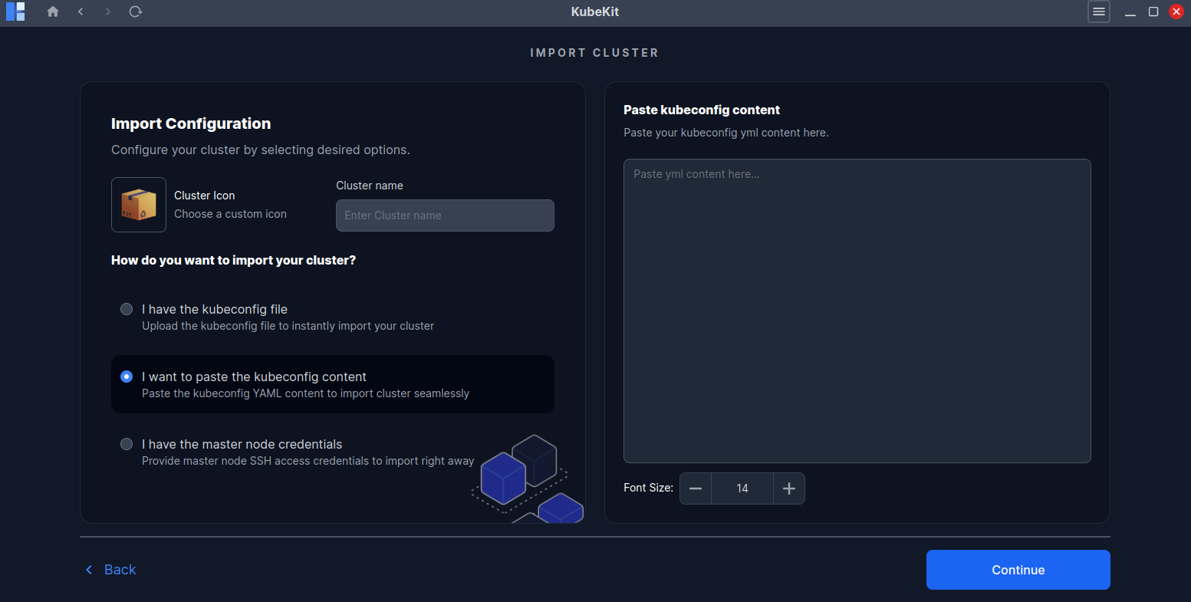Click the font size value field
The width and height of the screenshot is (1191, 602).
pyautogui.click(x=742, y=489)
